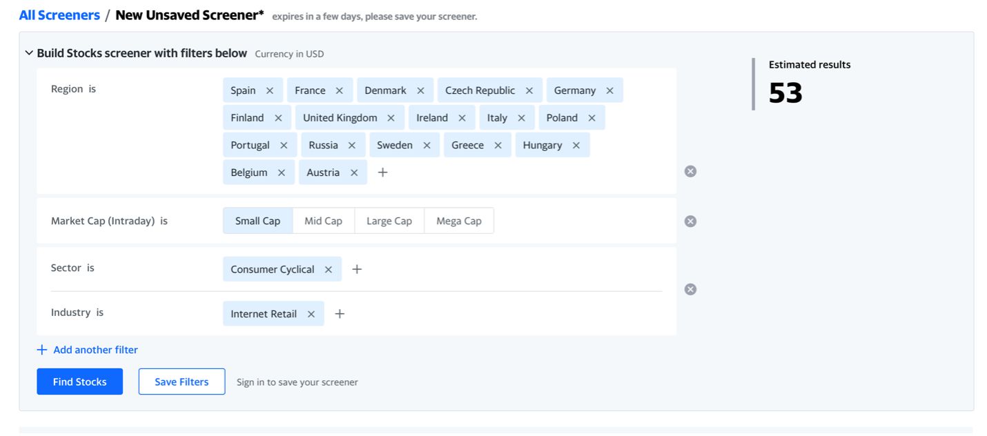Remove the Czech Republic region chip
The height and width of the screenshot is (436, 987).
coord(529,90)
